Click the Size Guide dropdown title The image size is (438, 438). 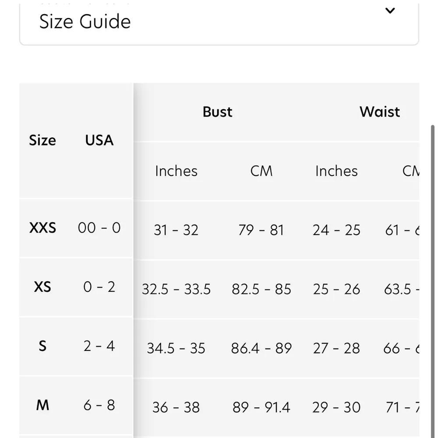pyautogui.click(x=85, y=21)
